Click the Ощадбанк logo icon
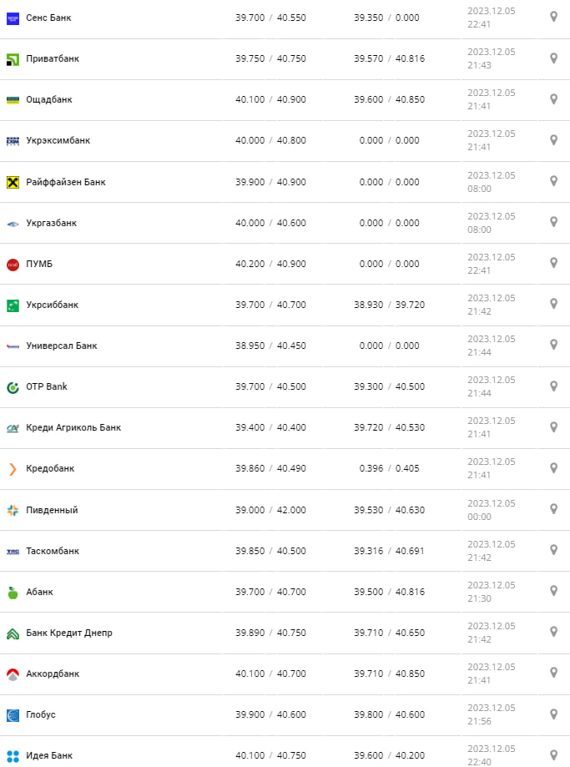 tap(13, 100)
